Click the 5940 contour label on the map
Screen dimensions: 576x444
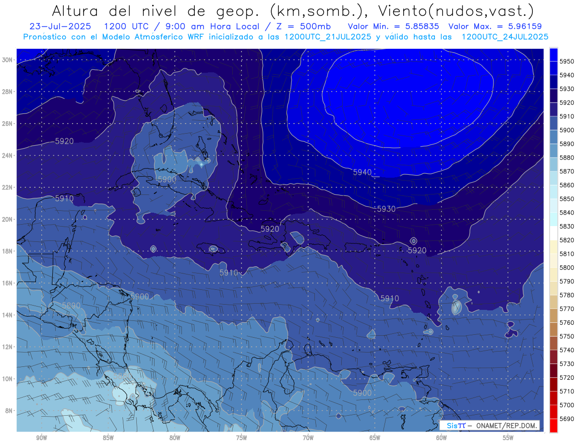pos(362,172)
